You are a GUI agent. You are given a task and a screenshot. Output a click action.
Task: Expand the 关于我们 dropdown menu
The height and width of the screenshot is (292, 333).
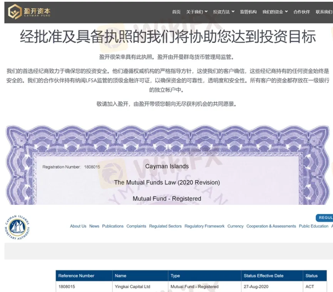197,12
